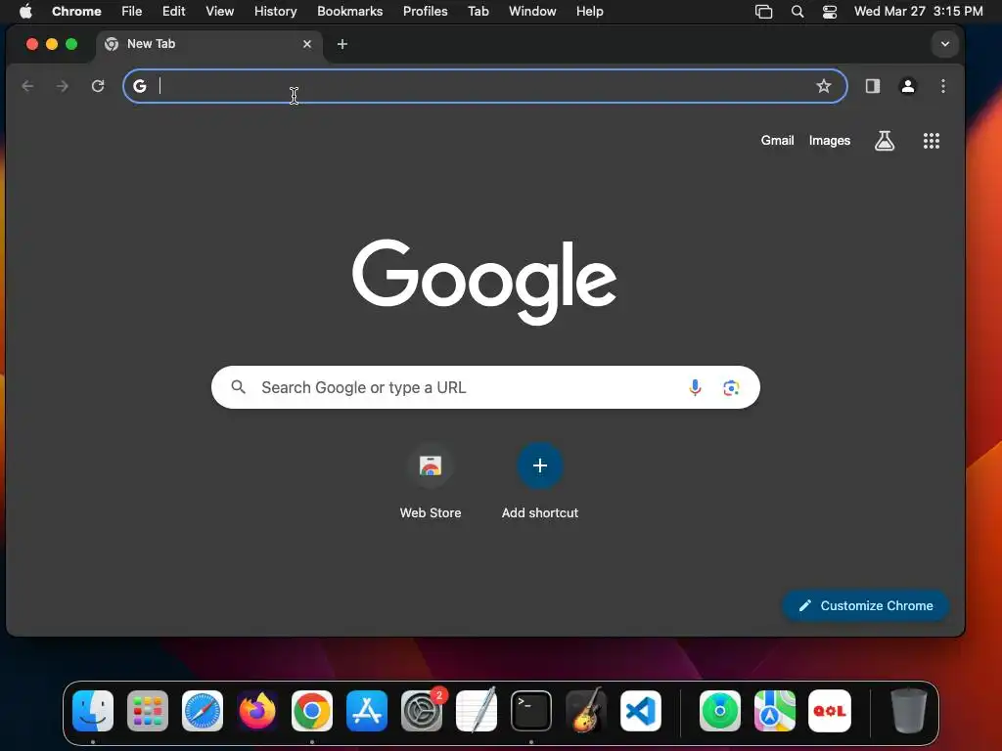This screenshot has height=751, width=1002.
Task: Open the Help menu
Action: pyautogui.click(x=589, y=11)
